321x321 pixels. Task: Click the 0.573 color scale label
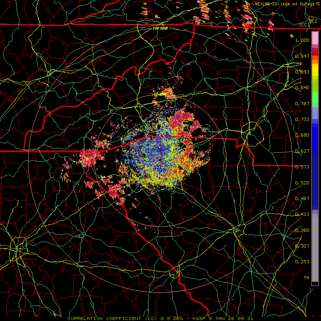coord(302,167)
